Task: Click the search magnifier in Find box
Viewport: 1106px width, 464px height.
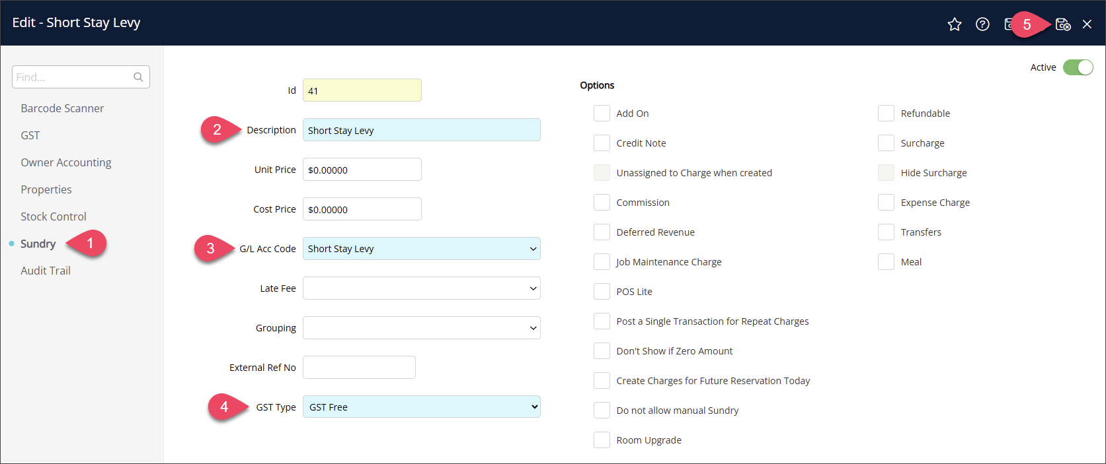Action: click(138, 77)
